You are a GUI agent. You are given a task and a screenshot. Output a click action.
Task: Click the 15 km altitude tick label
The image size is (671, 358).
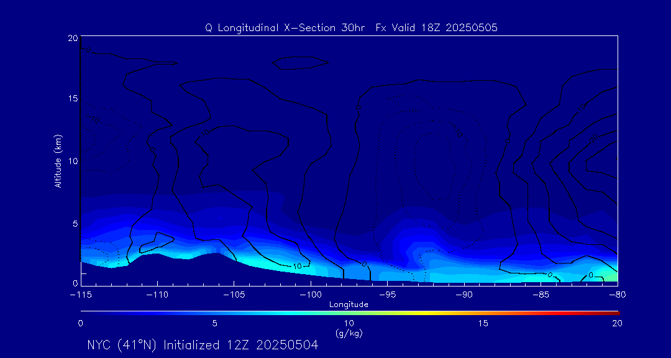tap(71, 99)
